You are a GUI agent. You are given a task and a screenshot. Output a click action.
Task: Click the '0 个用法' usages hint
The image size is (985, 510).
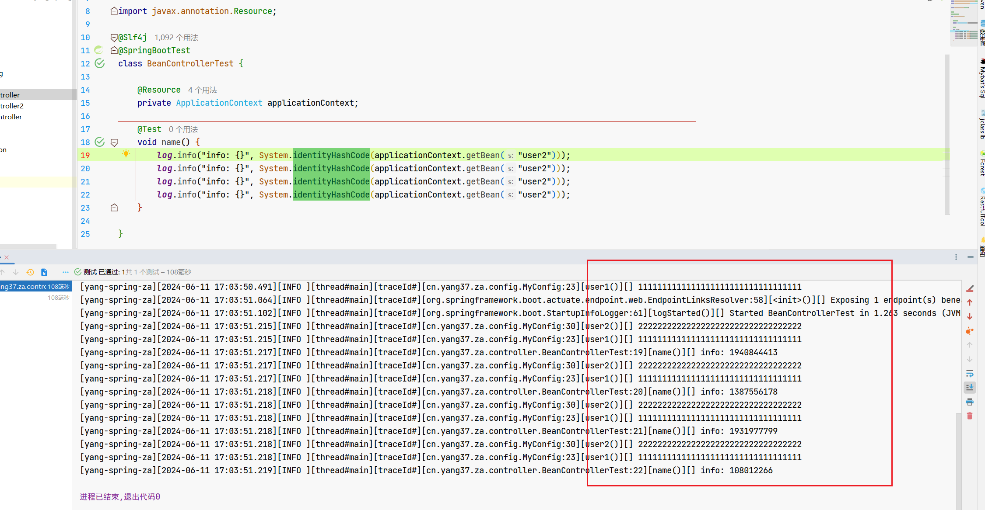(x=183, y=129)
